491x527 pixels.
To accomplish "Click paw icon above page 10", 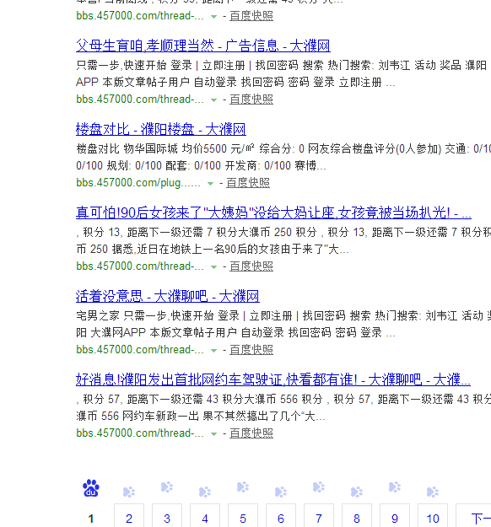I will 433,492.
